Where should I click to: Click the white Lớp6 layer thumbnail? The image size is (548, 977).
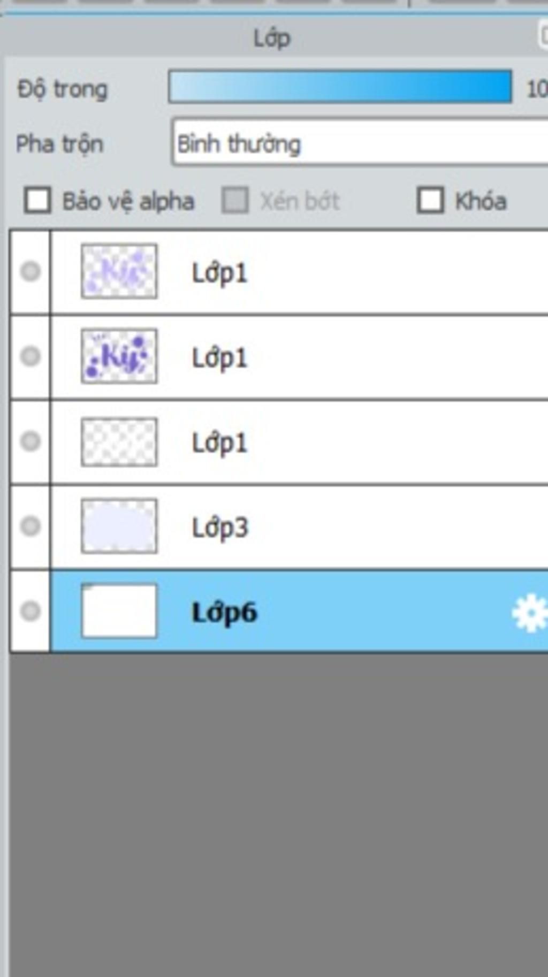click(119, 610)
